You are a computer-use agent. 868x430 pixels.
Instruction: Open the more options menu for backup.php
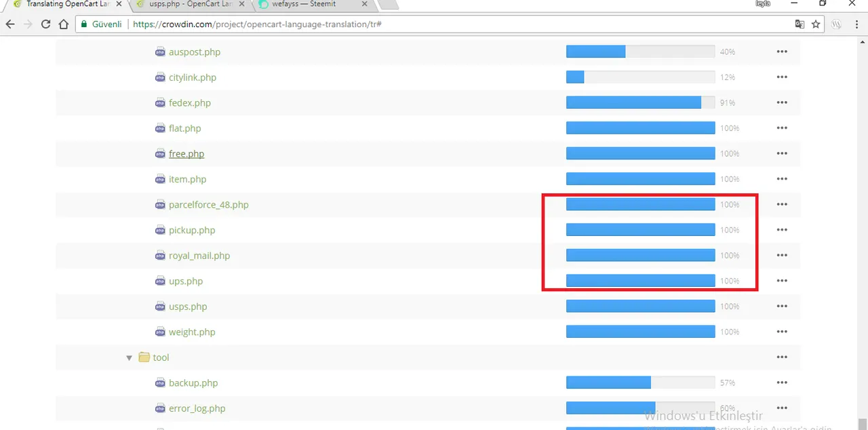click(782, 383)
